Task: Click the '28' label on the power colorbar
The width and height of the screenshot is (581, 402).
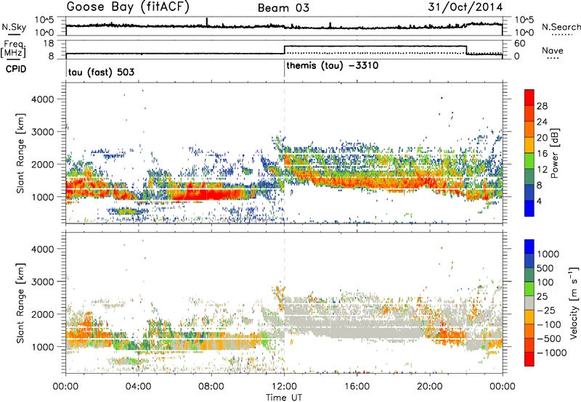Action: [x=542, y=106]
